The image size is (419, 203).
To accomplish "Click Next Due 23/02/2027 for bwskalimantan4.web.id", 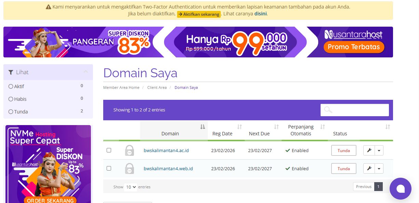I will point(260,168).
